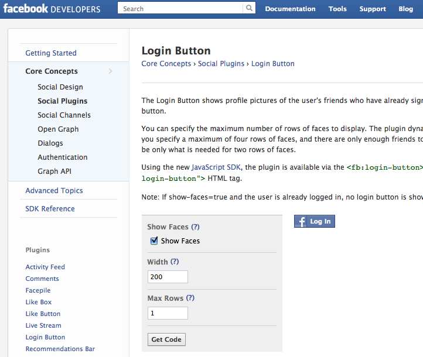
Task: Click the search magnifier icon
Action: 250,9
